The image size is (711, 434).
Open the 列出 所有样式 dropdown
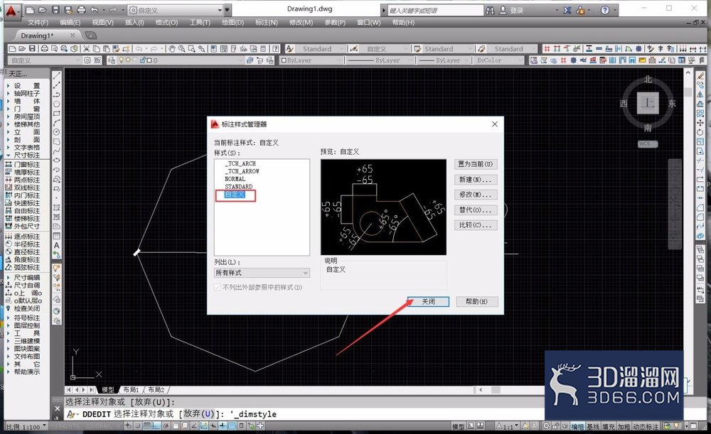(x=262, y=273)
